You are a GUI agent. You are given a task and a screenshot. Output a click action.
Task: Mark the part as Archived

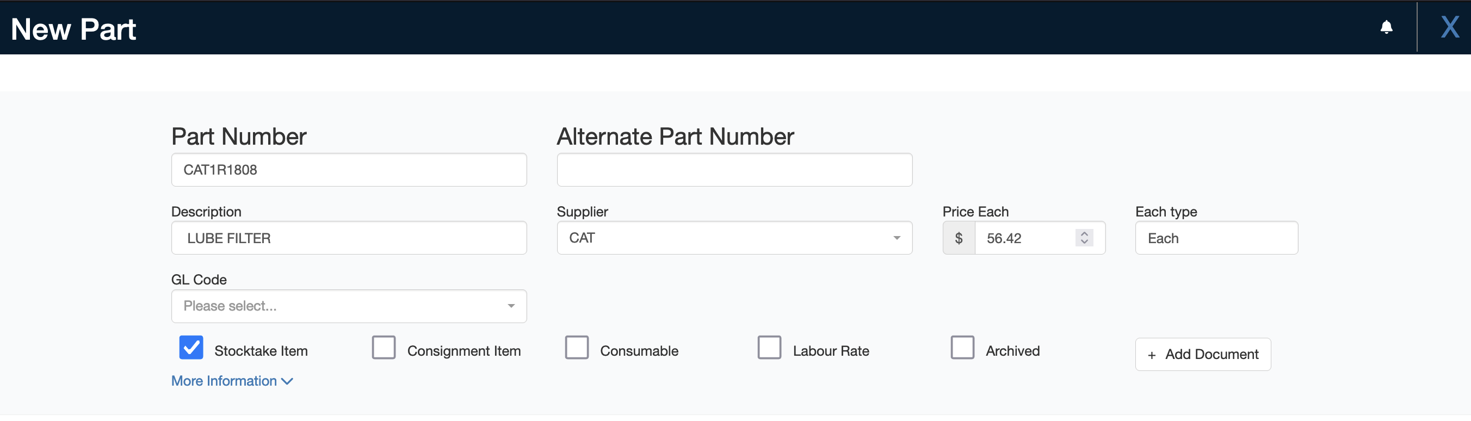click(962, 348)
